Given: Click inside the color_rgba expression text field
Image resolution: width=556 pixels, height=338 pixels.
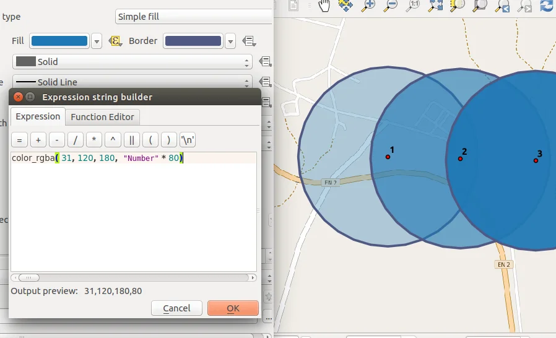Looking at the screenshot, I should tap(133, 210).
